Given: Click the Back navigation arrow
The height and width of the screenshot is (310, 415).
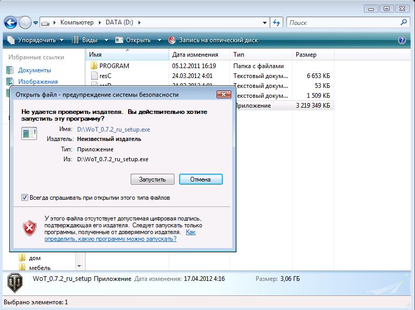Looking at the screenshot, I should coord(10,23).
